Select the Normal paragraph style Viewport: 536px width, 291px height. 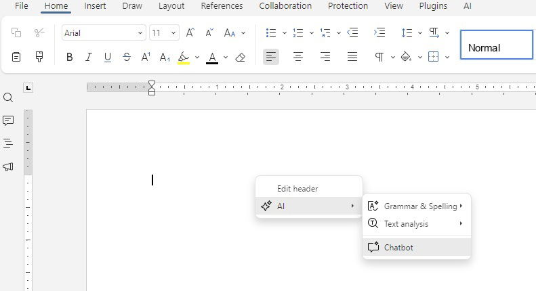click(x=496, y=45)
